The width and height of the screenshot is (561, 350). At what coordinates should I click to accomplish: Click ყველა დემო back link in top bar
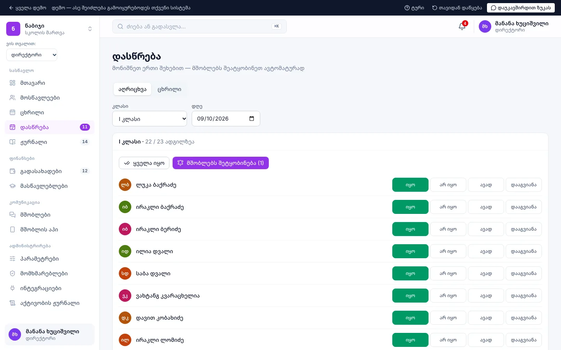tap(27, 8)
